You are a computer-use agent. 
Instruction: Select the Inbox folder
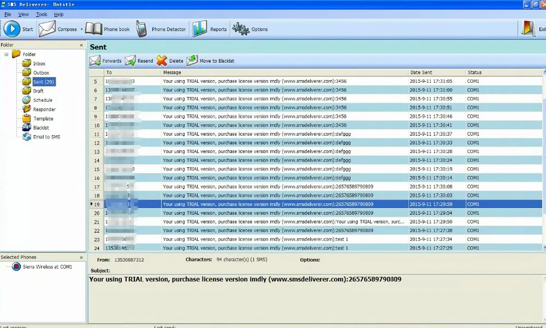[x=39, y=64]
